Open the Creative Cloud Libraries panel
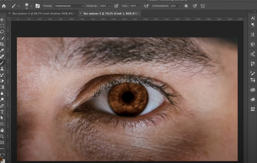 pos(252,90)
